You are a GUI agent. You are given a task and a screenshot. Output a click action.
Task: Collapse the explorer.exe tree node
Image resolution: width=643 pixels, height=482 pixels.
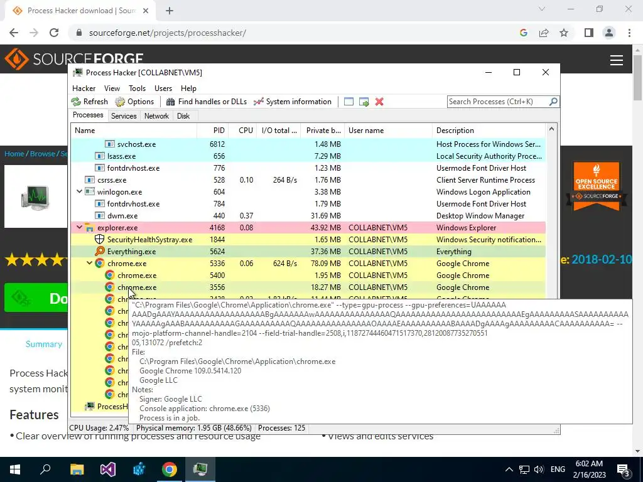[79, 227]
